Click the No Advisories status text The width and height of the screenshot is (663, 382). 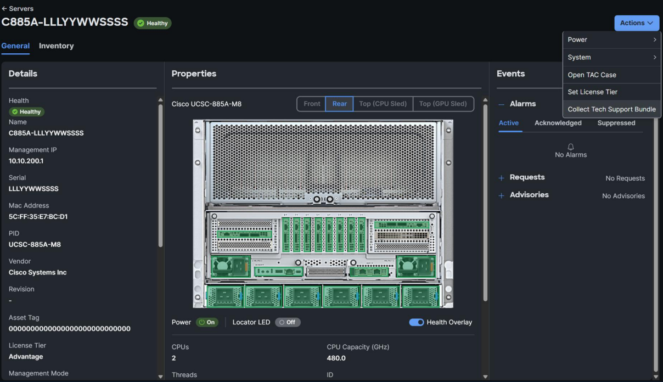(623, 196)
